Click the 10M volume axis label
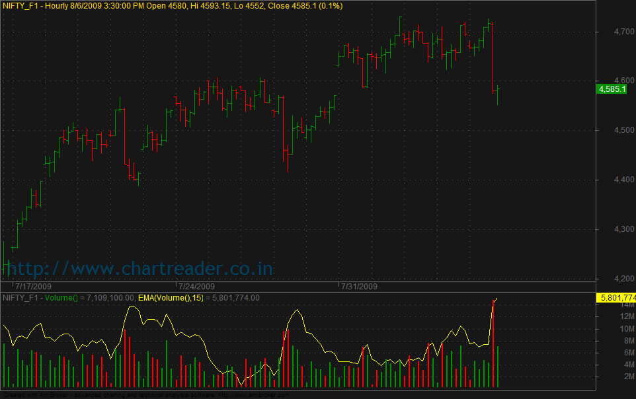Viewport: 636px width, 399px height. [x=607, y=329]
